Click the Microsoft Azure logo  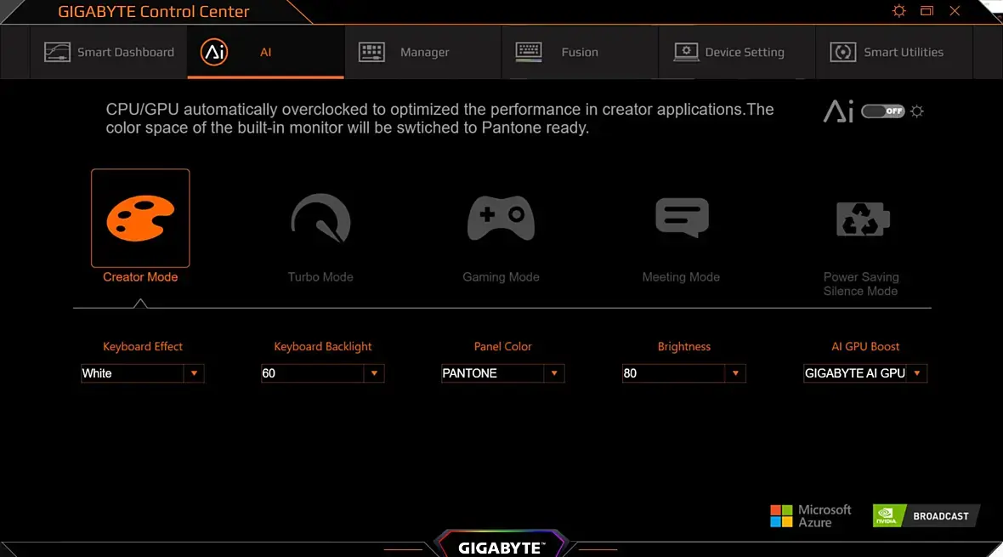point(810,515)
